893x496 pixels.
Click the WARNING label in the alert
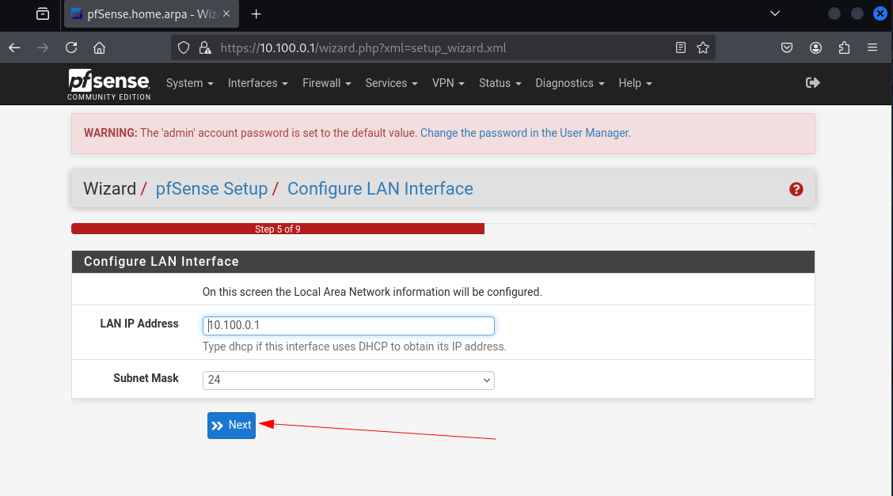click(x=111, y=133)
